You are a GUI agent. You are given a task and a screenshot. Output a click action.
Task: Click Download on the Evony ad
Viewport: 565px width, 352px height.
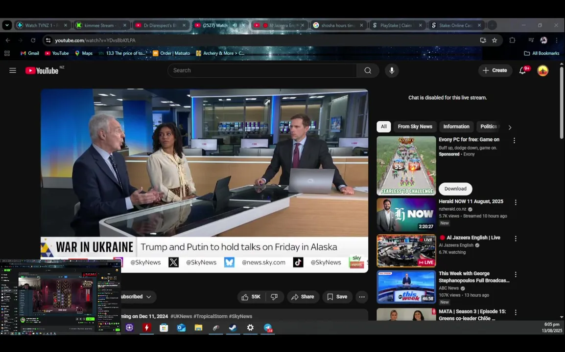click(455, 189)
